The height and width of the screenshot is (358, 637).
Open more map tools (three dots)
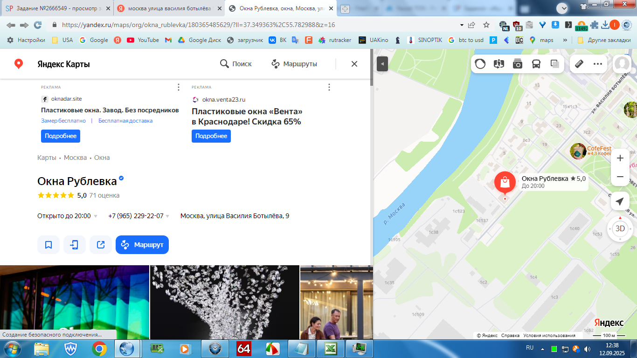point(598,64)
